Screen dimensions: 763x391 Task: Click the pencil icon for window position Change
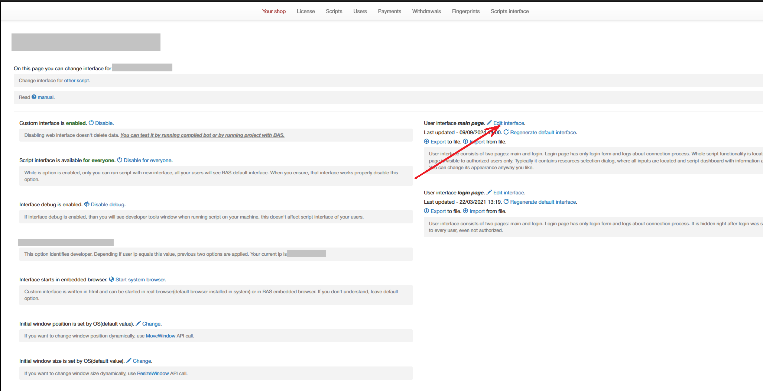pyautogui.click(x=138, y=324)
